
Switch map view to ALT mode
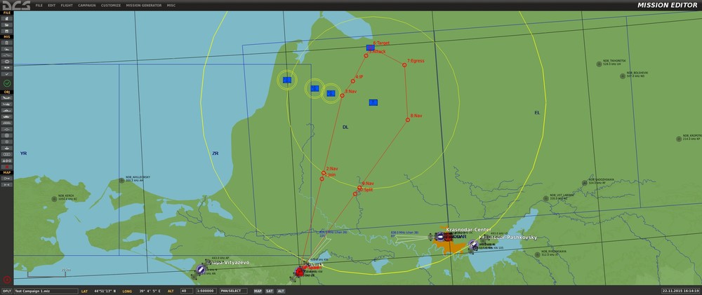[x=281, y=291]
